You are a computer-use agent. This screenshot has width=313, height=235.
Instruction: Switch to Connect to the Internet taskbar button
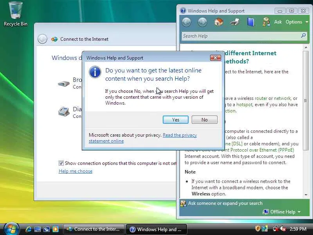click(x=94, y=229)
